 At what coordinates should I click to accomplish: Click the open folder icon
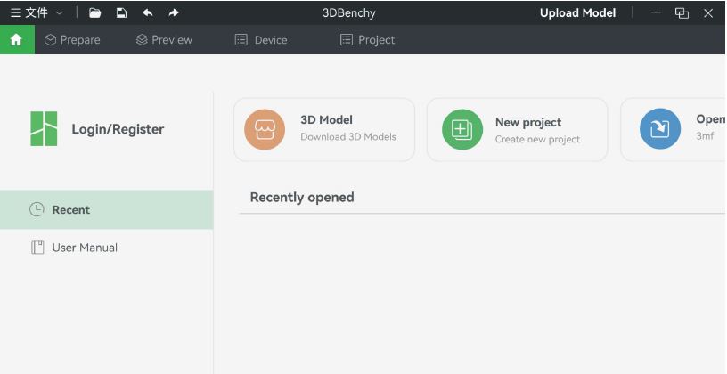click(x=95, y=12)
